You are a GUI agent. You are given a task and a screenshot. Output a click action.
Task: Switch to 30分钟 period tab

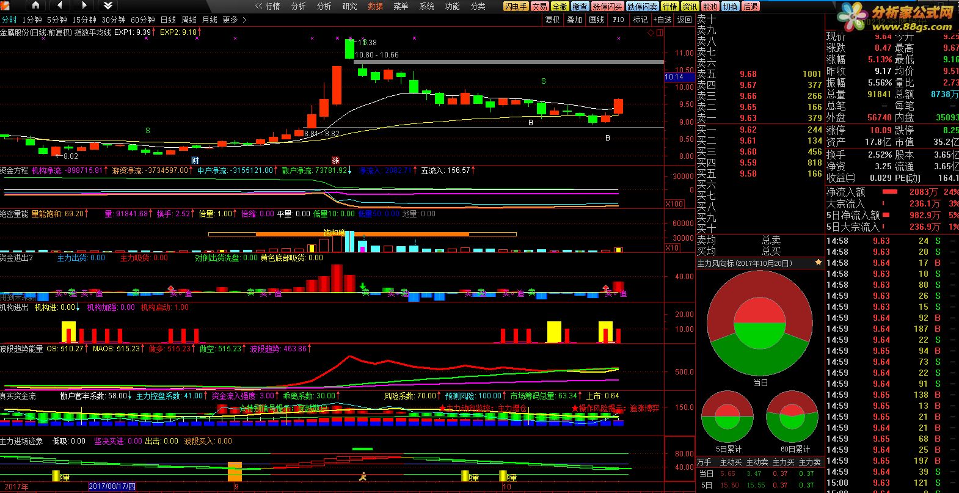click(x=114, y=20)
